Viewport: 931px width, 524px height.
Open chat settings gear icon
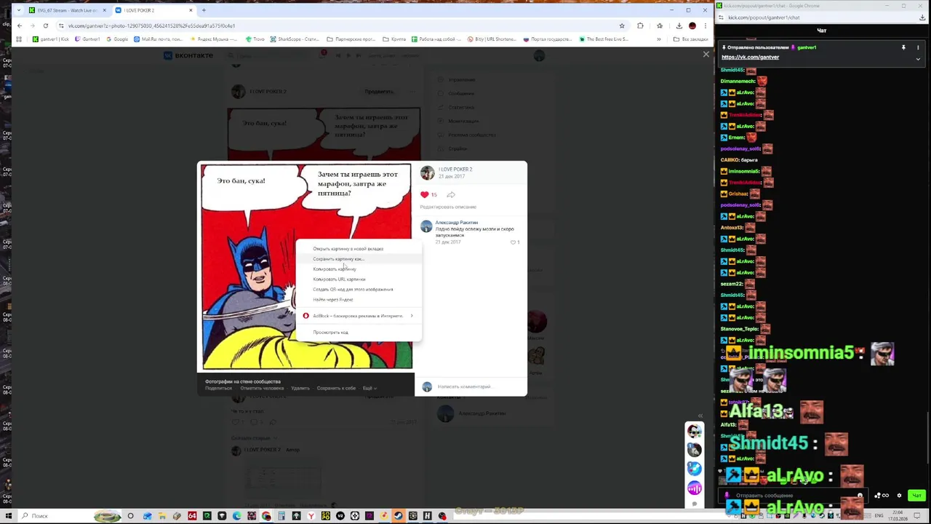(899, 496)
